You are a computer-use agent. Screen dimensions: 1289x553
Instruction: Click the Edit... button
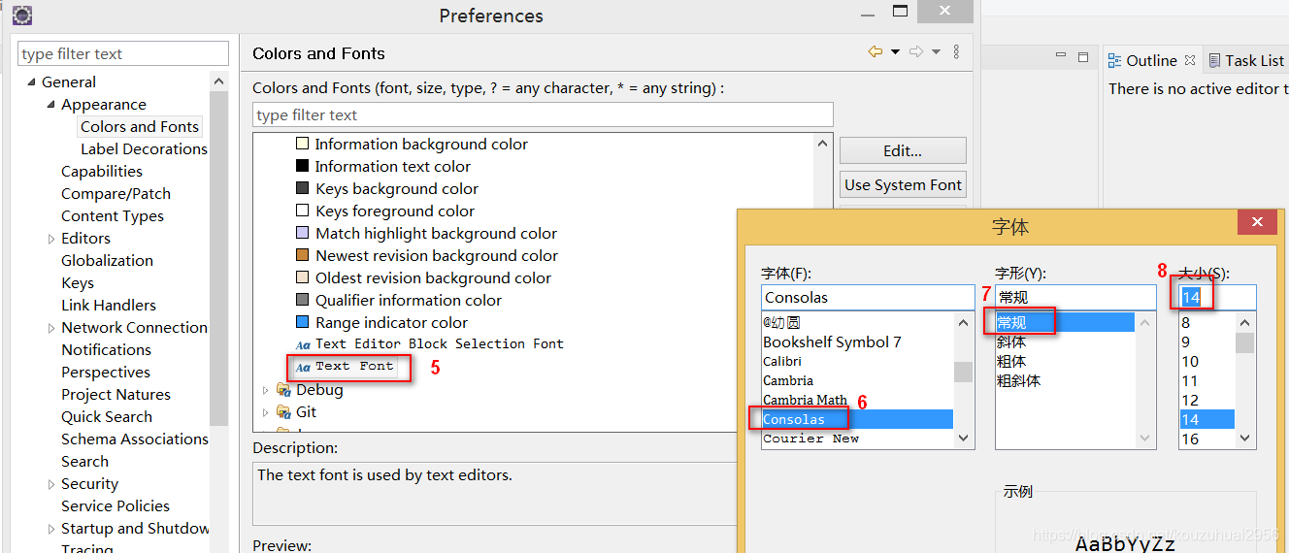pyautogui.click(x=903, y=150)
